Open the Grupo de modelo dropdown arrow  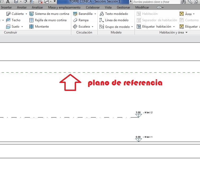click(132, 27)
